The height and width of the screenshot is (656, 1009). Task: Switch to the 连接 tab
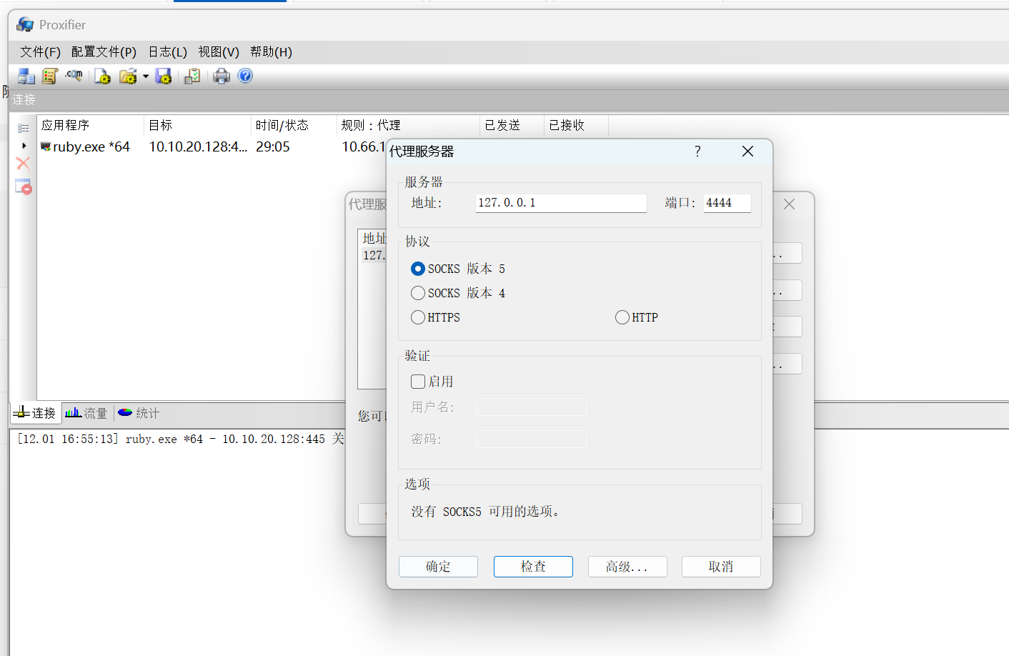35,413
